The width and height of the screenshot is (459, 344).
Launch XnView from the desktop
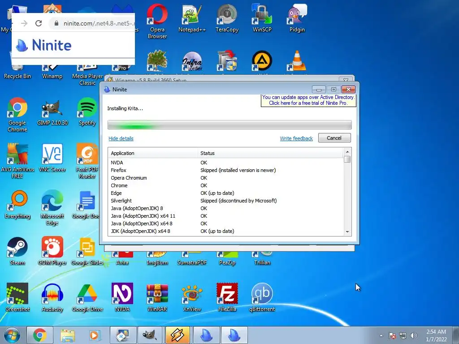pos(192,297)
